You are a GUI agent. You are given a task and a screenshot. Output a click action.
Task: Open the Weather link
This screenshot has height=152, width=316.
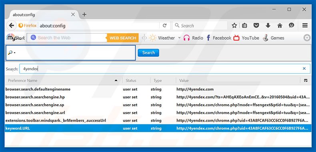tap(166, 38)
